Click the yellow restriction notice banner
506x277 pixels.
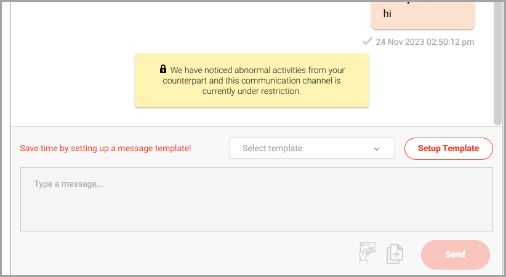click(x=252, y=80)
